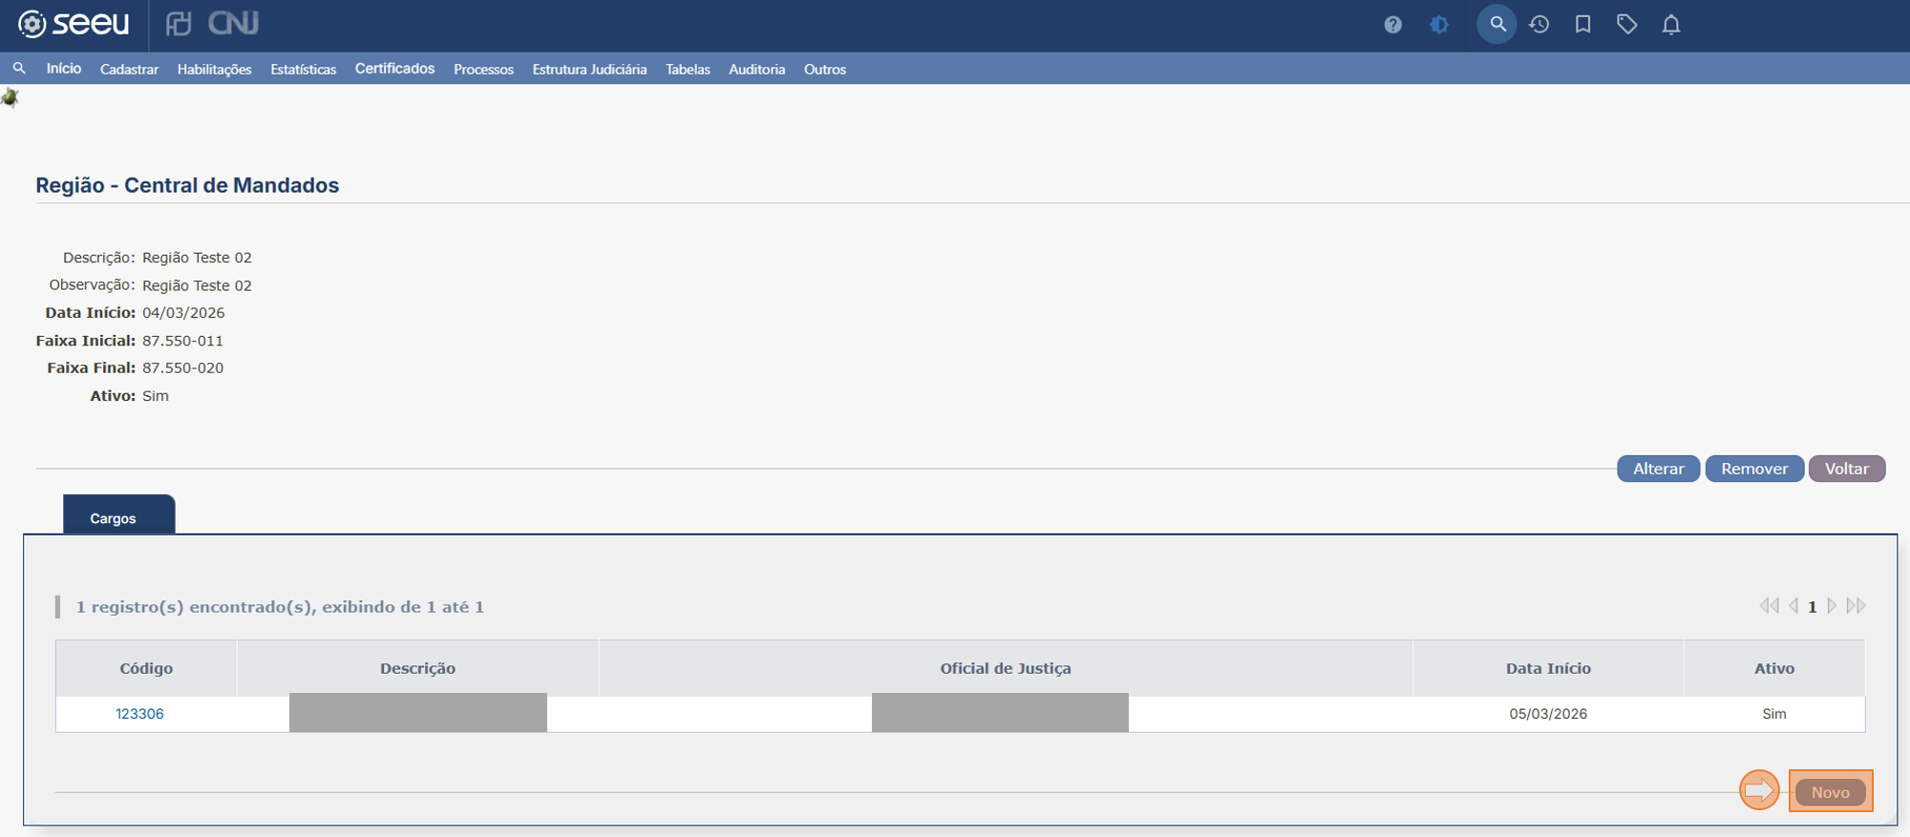
Task: Open the Estatísticas menu
Action: [x=303, y=70]
